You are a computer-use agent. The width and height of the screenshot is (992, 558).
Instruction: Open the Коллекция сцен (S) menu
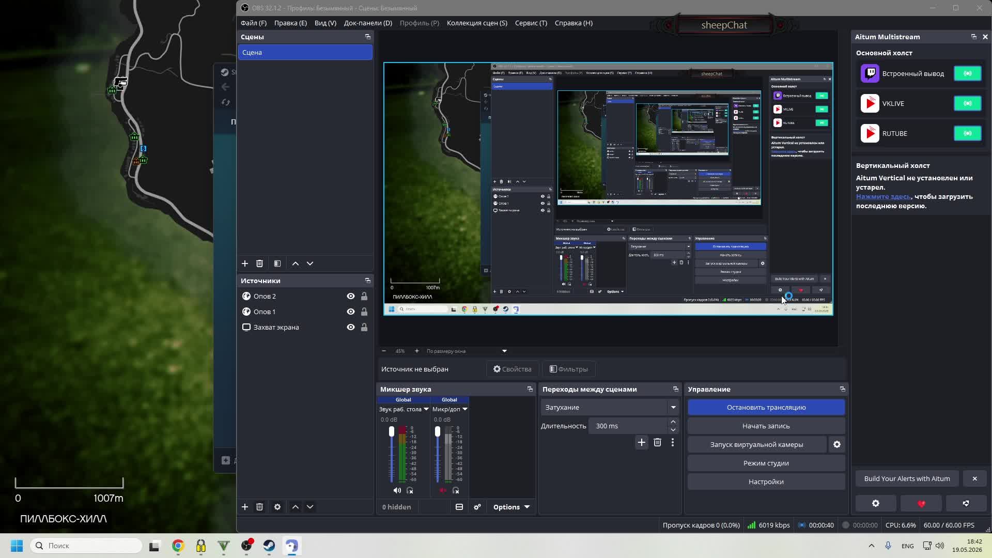coord(477,23)
